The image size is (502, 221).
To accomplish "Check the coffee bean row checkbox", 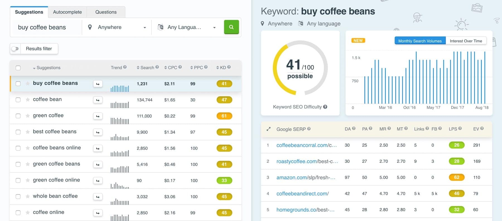I will point(18,100).
